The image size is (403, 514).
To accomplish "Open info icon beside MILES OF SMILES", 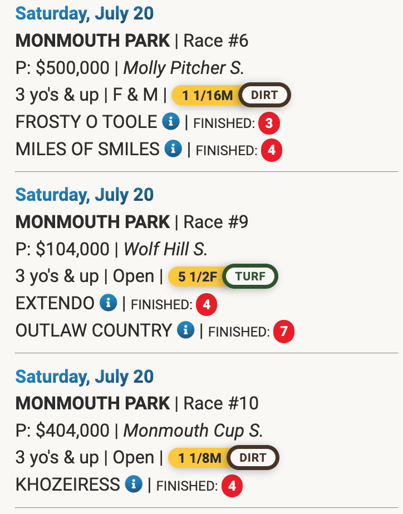I will [174, 149].
